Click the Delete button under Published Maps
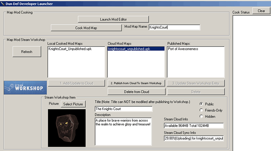271x151 pixels. [x=196, y=92]
